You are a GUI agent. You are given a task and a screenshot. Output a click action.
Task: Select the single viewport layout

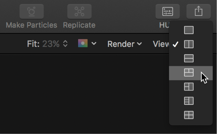(x=189, y=30)
